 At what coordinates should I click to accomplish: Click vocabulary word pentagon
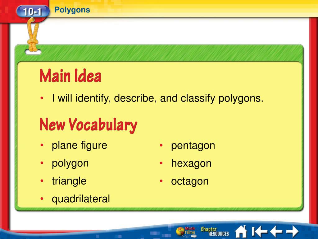(193, 146)
